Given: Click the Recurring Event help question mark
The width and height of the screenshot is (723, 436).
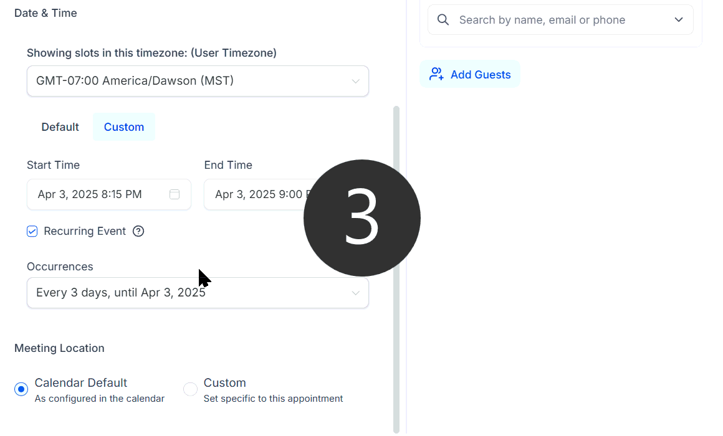Looking at the screenshot, I should point(138,231).
